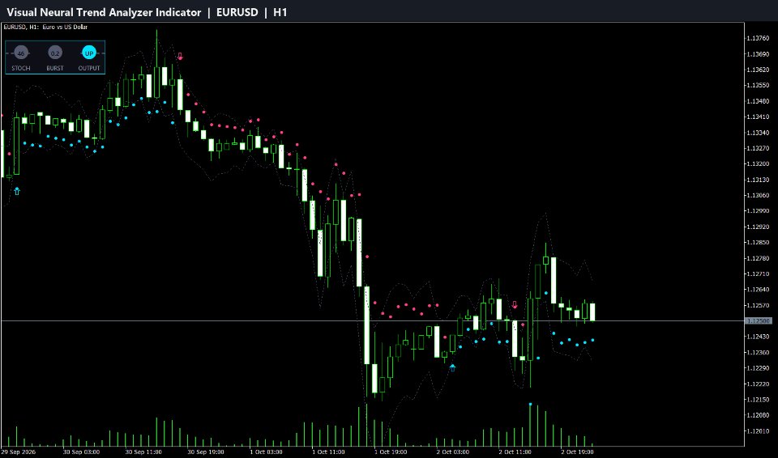Click the pink sell arrow near 1.13690

click(x=180, y=57)
